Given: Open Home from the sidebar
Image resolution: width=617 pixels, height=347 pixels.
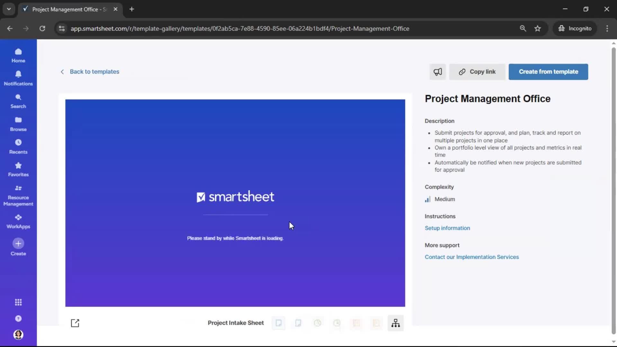Looking at the screenshot, I should pos(18,55).
